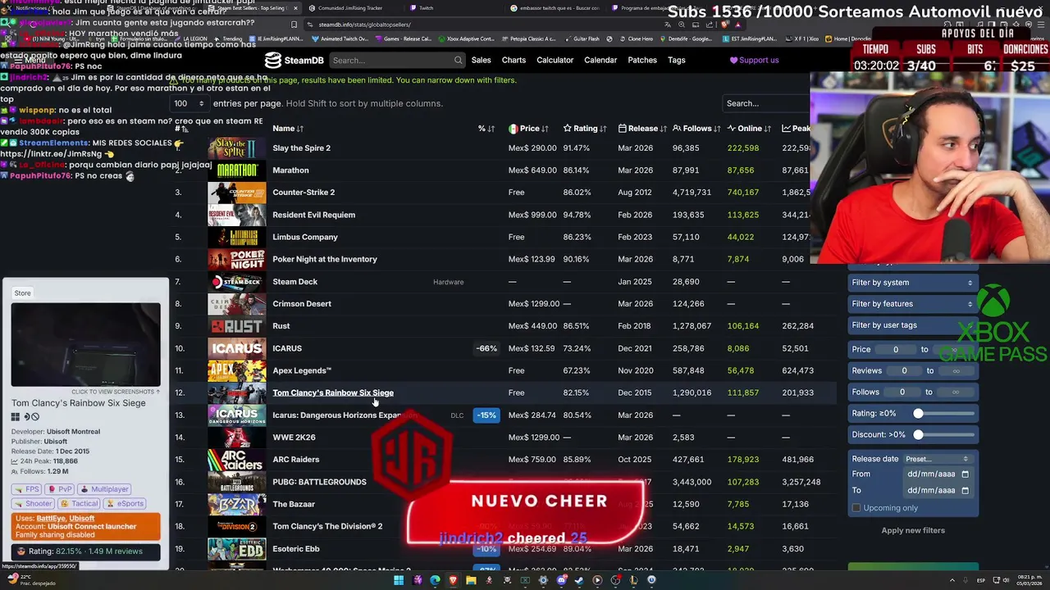Open the Release date Preset dropdown
The image size is (1050, 590).
tap(937, 459)
